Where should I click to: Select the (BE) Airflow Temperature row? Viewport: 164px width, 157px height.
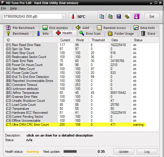75,93
